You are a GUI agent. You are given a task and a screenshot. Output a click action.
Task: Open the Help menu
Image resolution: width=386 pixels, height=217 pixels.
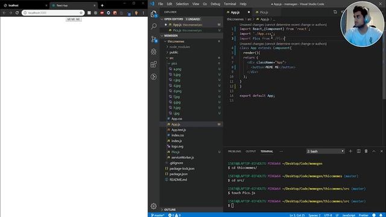point(243,4)
